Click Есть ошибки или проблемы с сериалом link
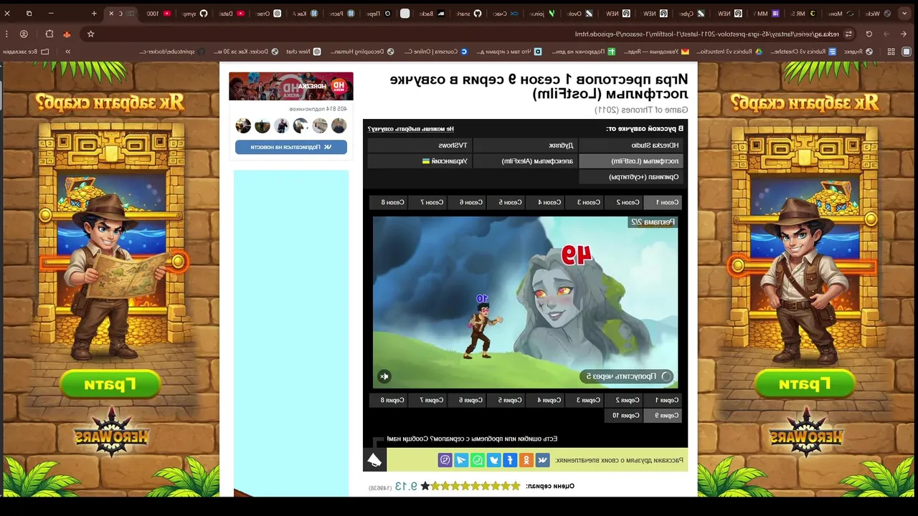The width and height of the screenshot is (918, 516). coord(472,439)
